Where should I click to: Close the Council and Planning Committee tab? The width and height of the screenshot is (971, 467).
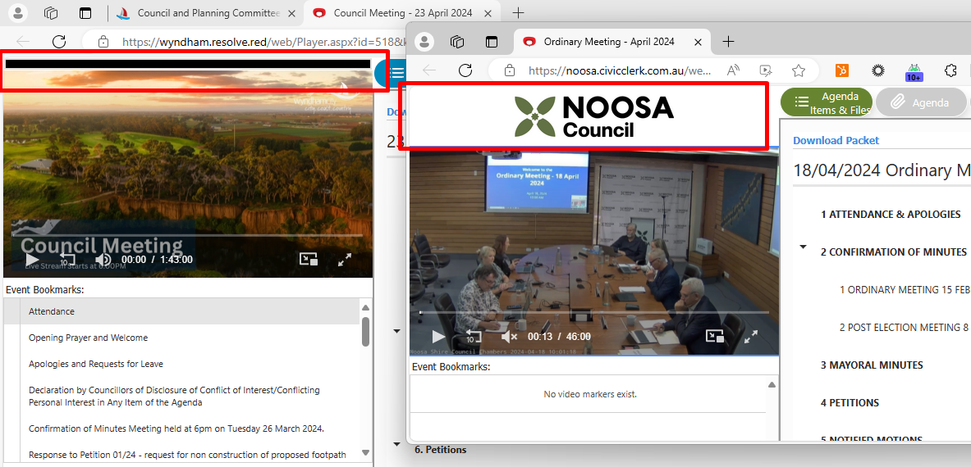point(291,13)
